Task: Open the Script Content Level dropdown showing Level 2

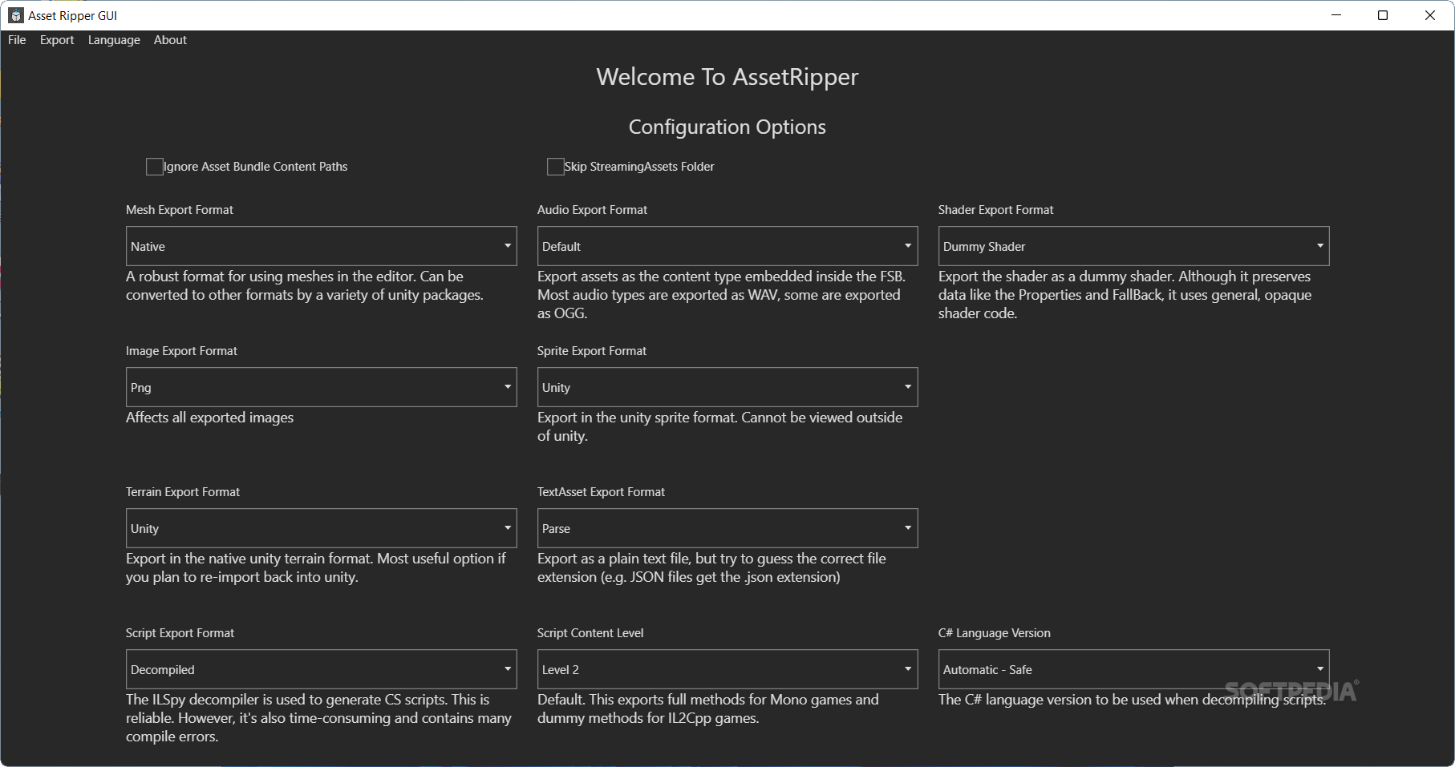Action: (x=727, y=669)
